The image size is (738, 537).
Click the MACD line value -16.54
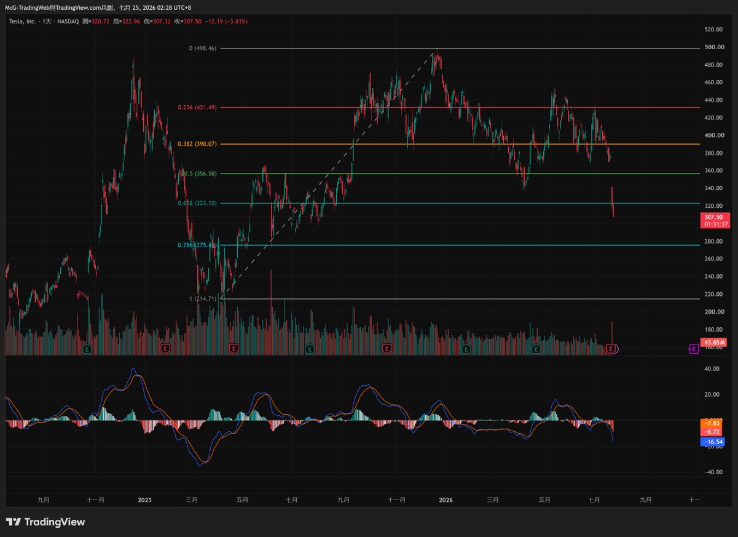point(713,442)
